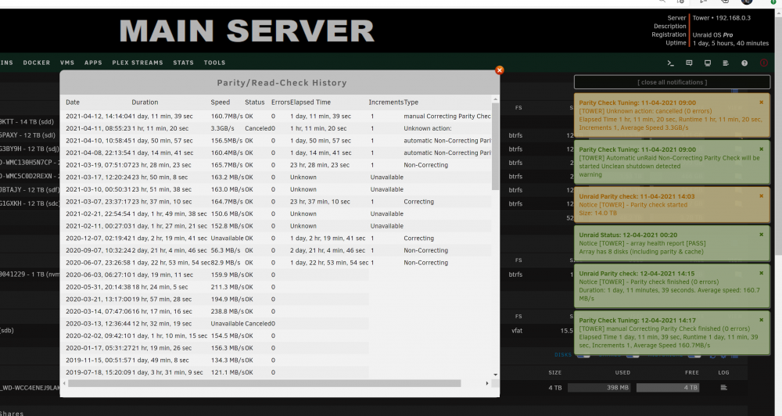Dismiss the Unknown action cancelled notification
Image resolution: width=782 pixels, height=416 pixels.
tap(761, 102)
